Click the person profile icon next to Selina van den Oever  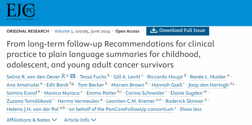click(63, 76)
